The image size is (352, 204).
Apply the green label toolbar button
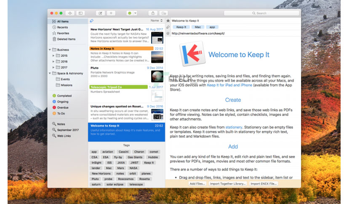click(130, 13)
